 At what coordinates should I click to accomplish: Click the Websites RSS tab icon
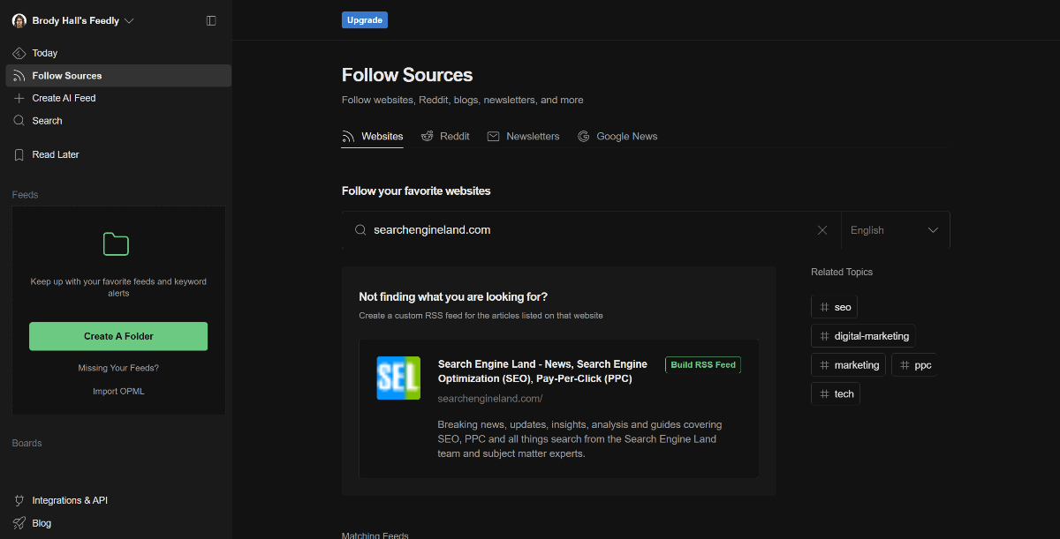tap(348, 137)
